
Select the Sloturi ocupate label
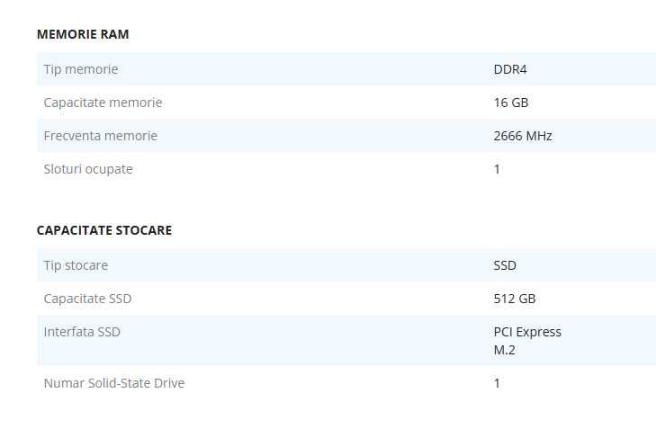[88, 169]
